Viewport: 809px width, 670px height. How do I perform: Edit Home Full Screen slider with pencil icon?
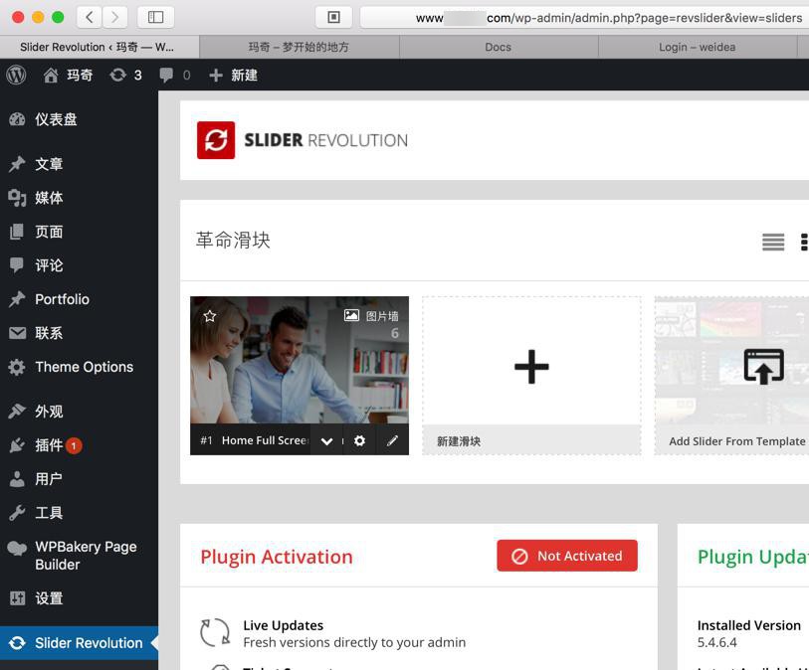pyautogui.click(x=393, y=440)
